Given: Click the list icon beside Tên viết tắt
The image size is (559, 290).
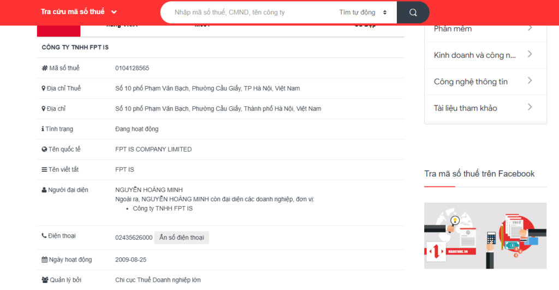Looking at the screenshot, I should 44,170.
